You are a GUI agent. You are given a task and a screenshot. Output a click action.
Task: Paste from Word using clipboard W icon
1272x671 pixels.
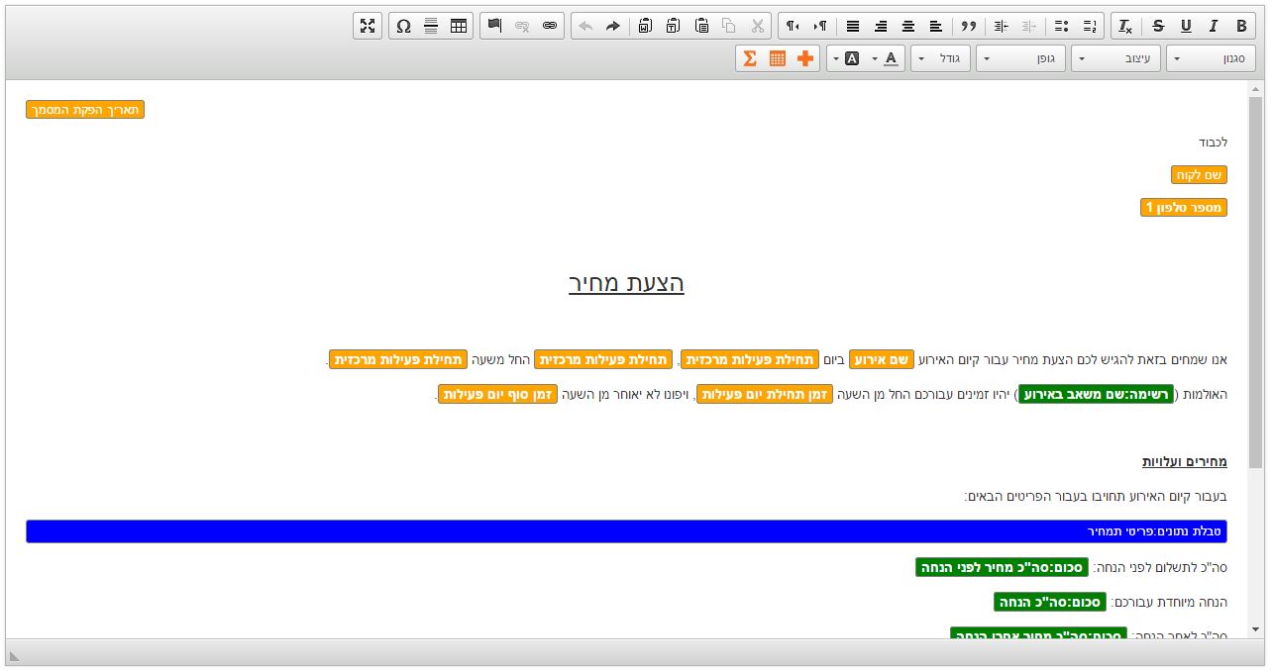click(x=646, y=26)
